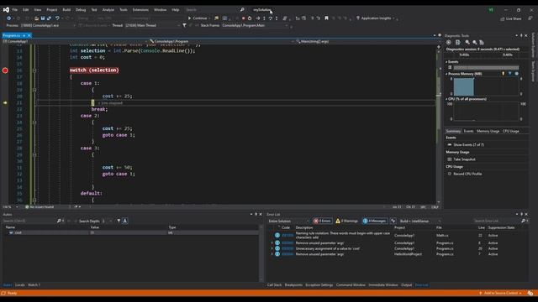Image resolution: width=538 pixels, height=302 pixels.
Task: Click the thread filter funnel icon
Action: click(x=184, y=25)
